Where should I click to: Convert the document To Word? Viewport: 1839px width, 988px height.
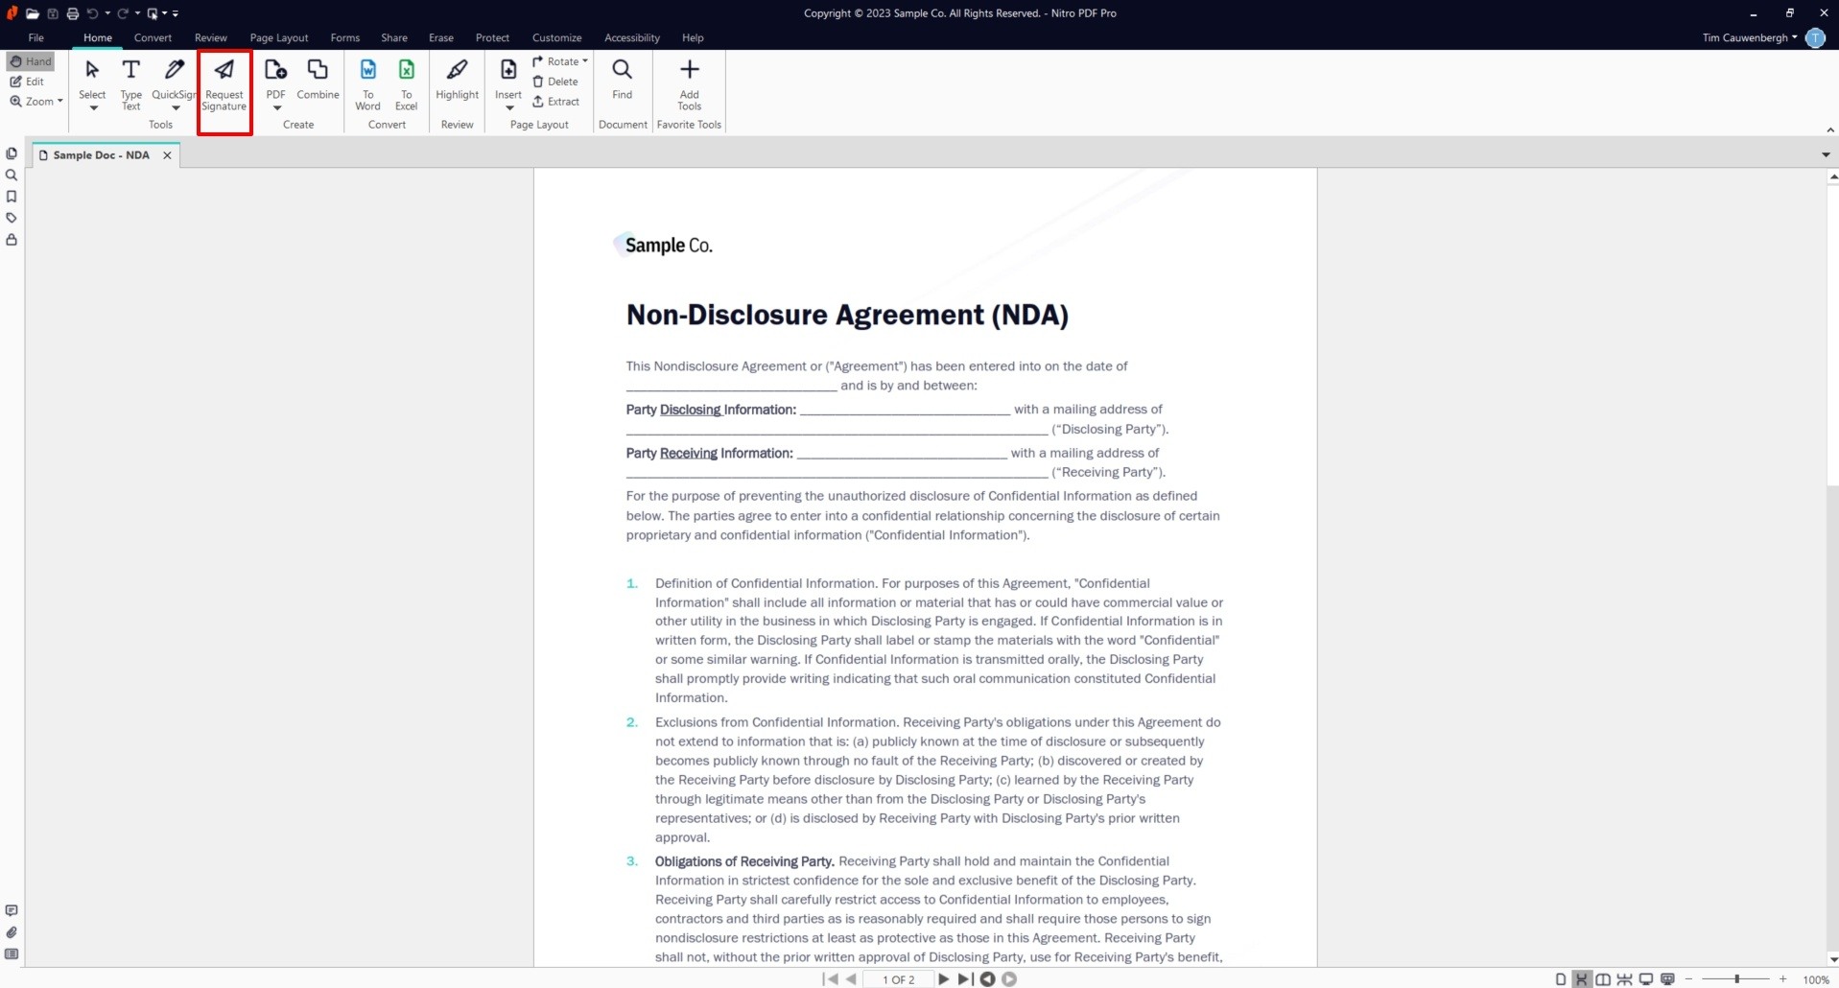pyautogui.click(x=368, y=84)
